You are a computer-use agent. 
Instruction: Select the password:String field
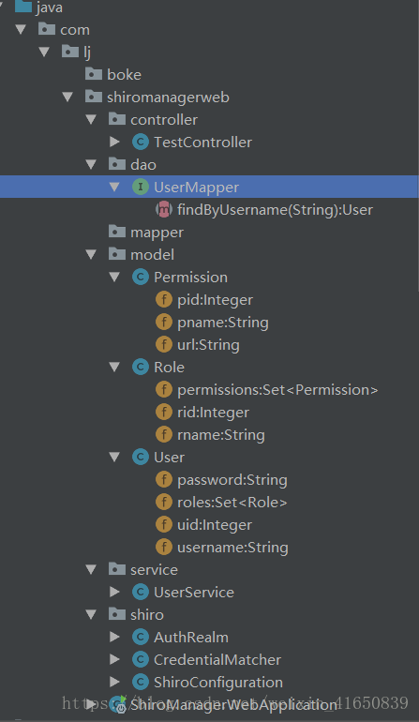(x=232, y=480)
